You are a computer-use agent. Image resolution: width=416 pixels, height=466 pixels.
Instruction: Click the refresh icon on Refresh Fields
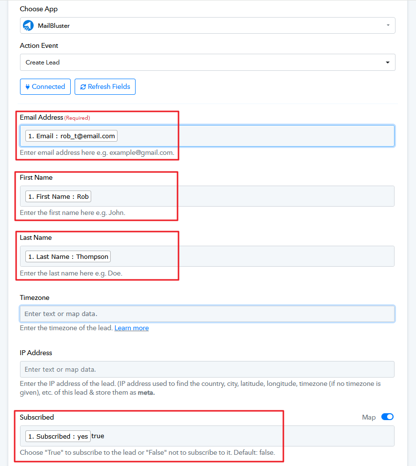click(x=83, y=87)
